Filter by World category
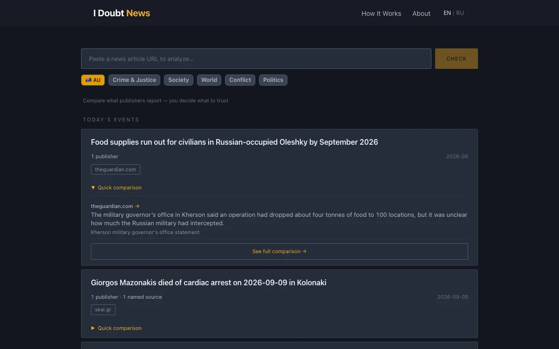Screen dimensions: 559x349 (209, 80)
